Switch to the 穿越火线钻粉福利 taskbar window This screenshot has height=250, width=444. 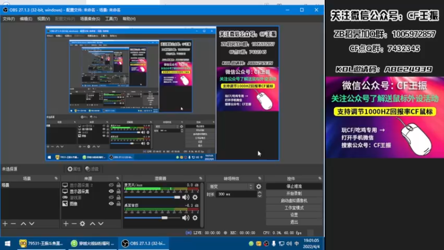(x=92, y=243)
